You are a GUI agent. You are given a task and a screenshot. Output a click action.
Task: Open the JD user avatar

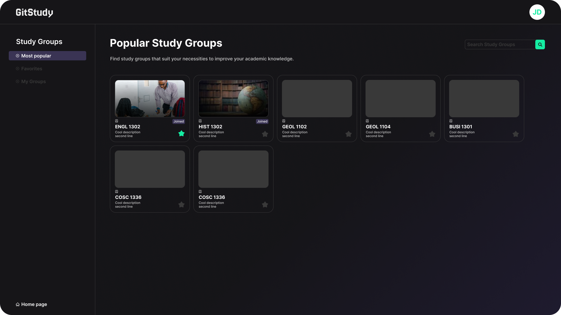[x=537, y=12]
